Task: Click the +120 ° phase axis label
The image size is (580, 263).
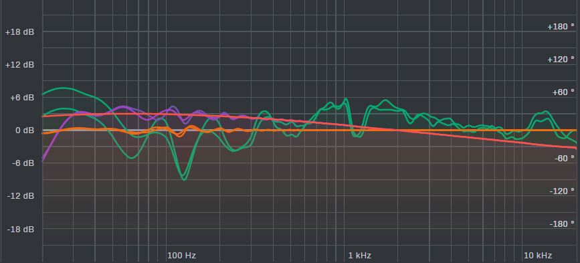Action: pyautogui.click(x=561, y=59)
